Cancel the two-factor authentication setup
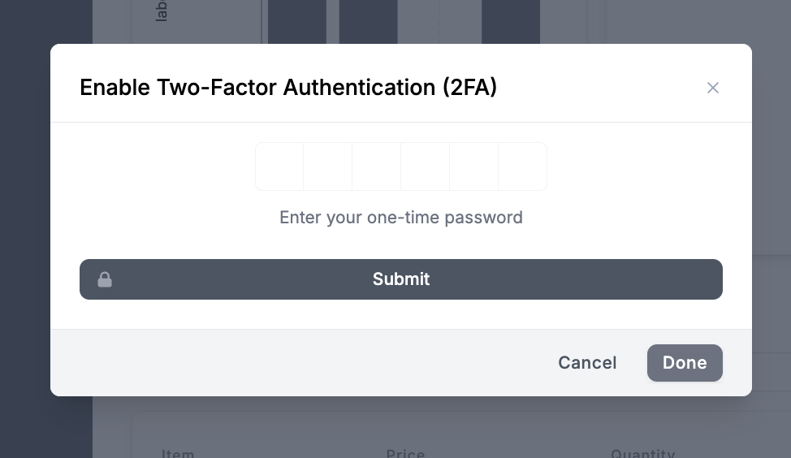Screen dimensions: 791x458 click(x=587, y=363)
